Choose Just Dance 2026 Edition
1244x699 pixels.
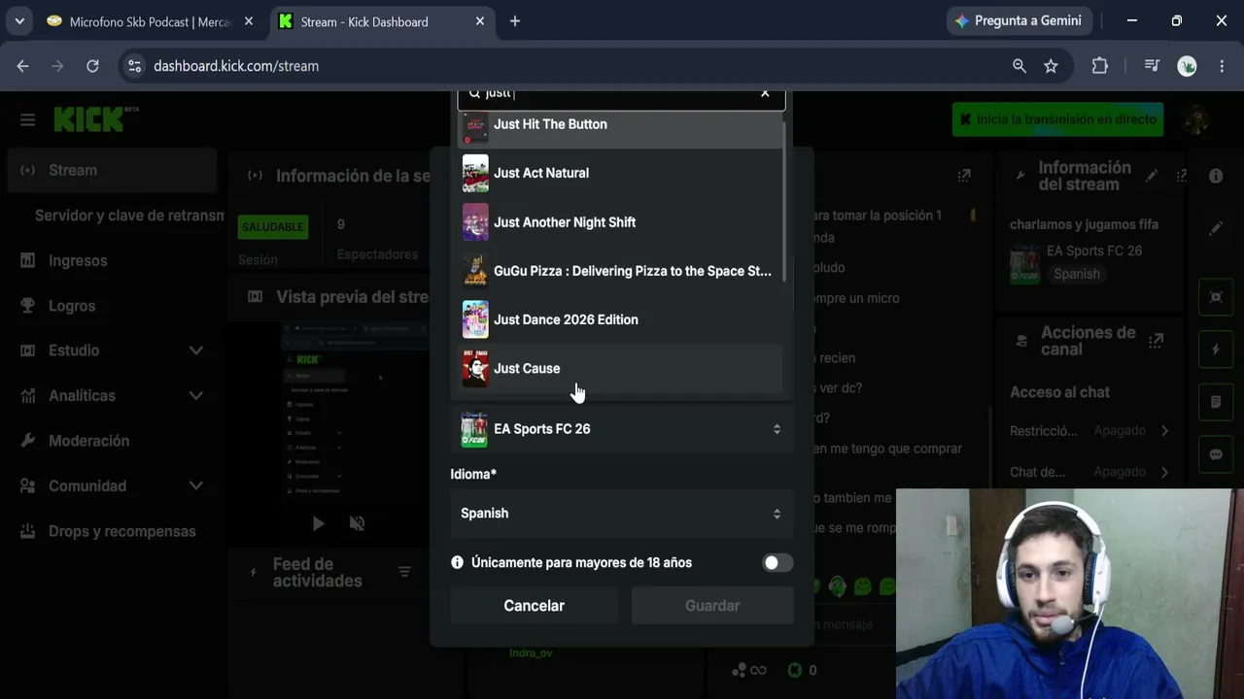click(620, 319)
